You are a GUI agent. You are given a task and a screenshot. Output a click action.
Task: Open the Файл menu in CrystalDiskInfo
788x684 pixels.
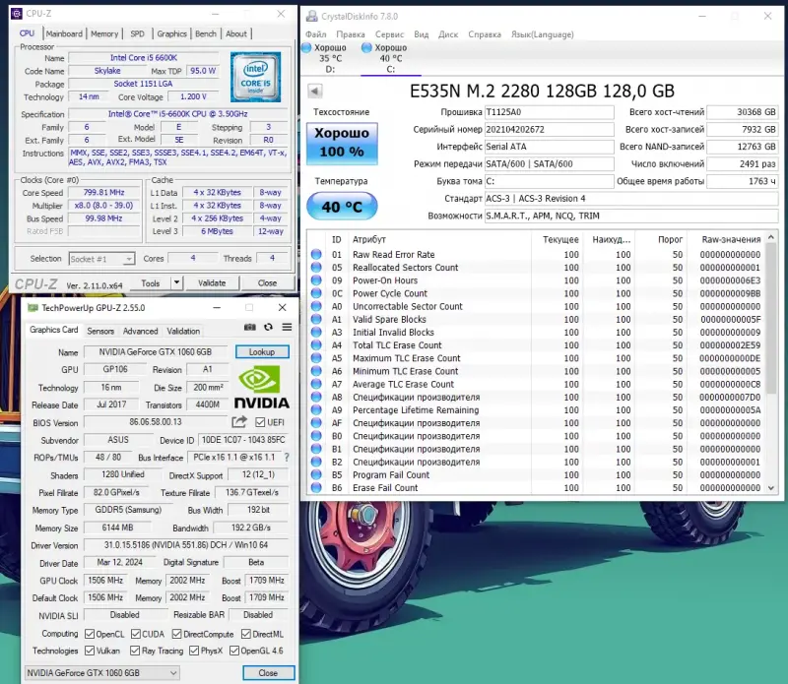[315, 34]
